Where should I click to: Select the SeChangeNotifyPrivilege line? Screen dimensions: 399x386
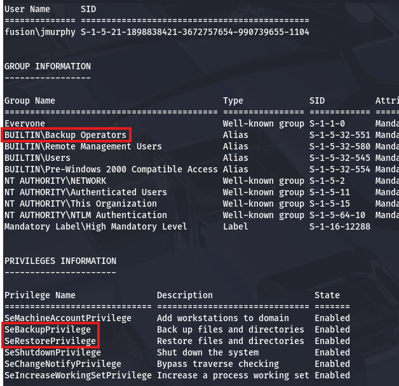(63, 364)
